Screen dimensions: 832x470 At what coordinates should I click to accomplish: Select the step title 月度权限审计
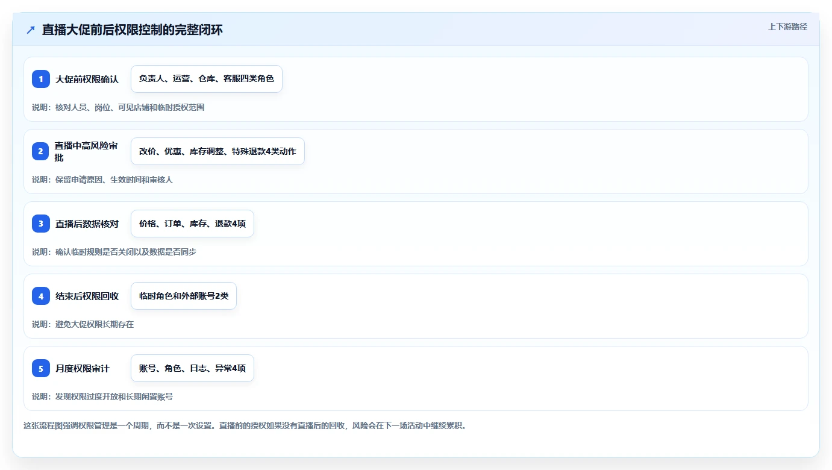[x=83, y=368]
